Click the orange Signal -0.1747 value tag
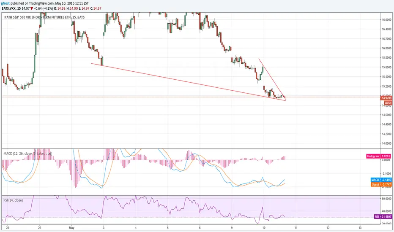 [x=381, y=184]
